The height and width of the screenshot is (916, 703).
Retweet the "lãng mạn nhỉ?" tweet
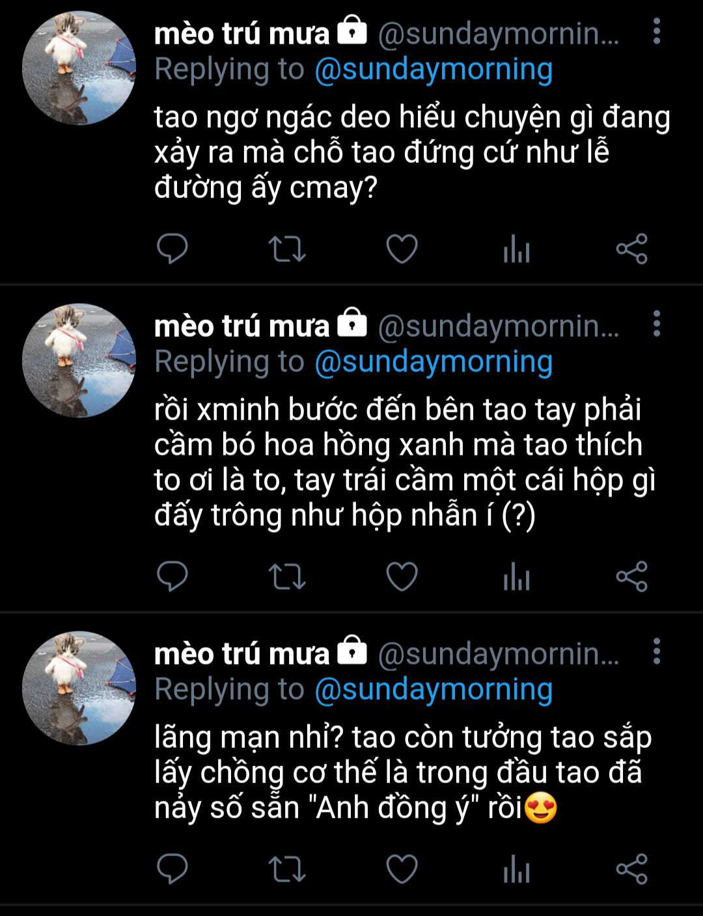click(287, 869)
